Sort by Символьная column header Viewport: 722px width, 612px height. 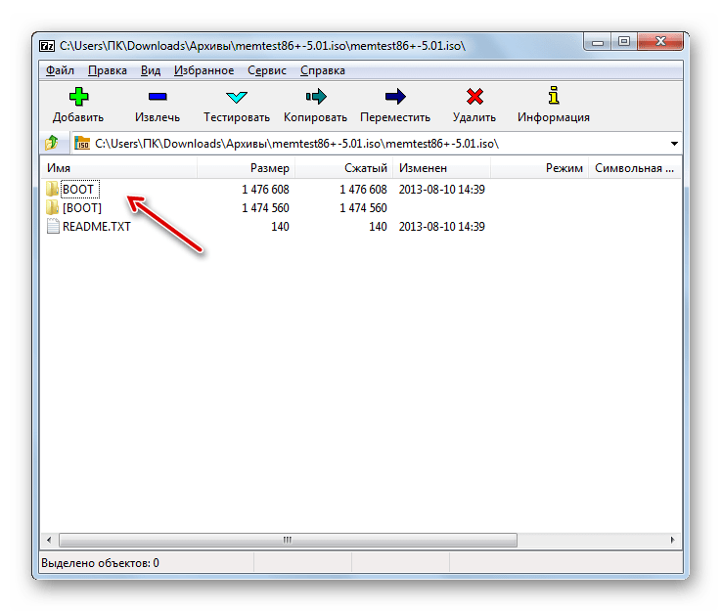point(635,168)
